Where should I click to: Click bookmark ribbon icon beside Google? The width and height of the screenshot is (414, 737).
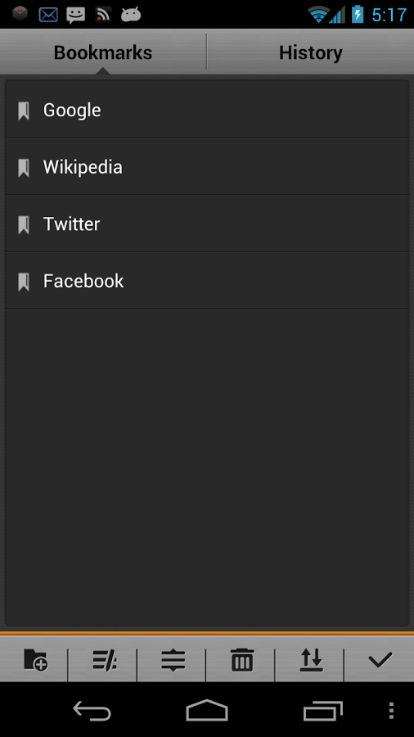[x=24, y=111]
